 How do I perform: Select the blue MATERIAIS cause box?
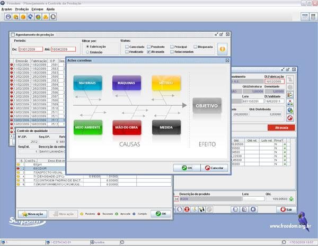[87, 83]
